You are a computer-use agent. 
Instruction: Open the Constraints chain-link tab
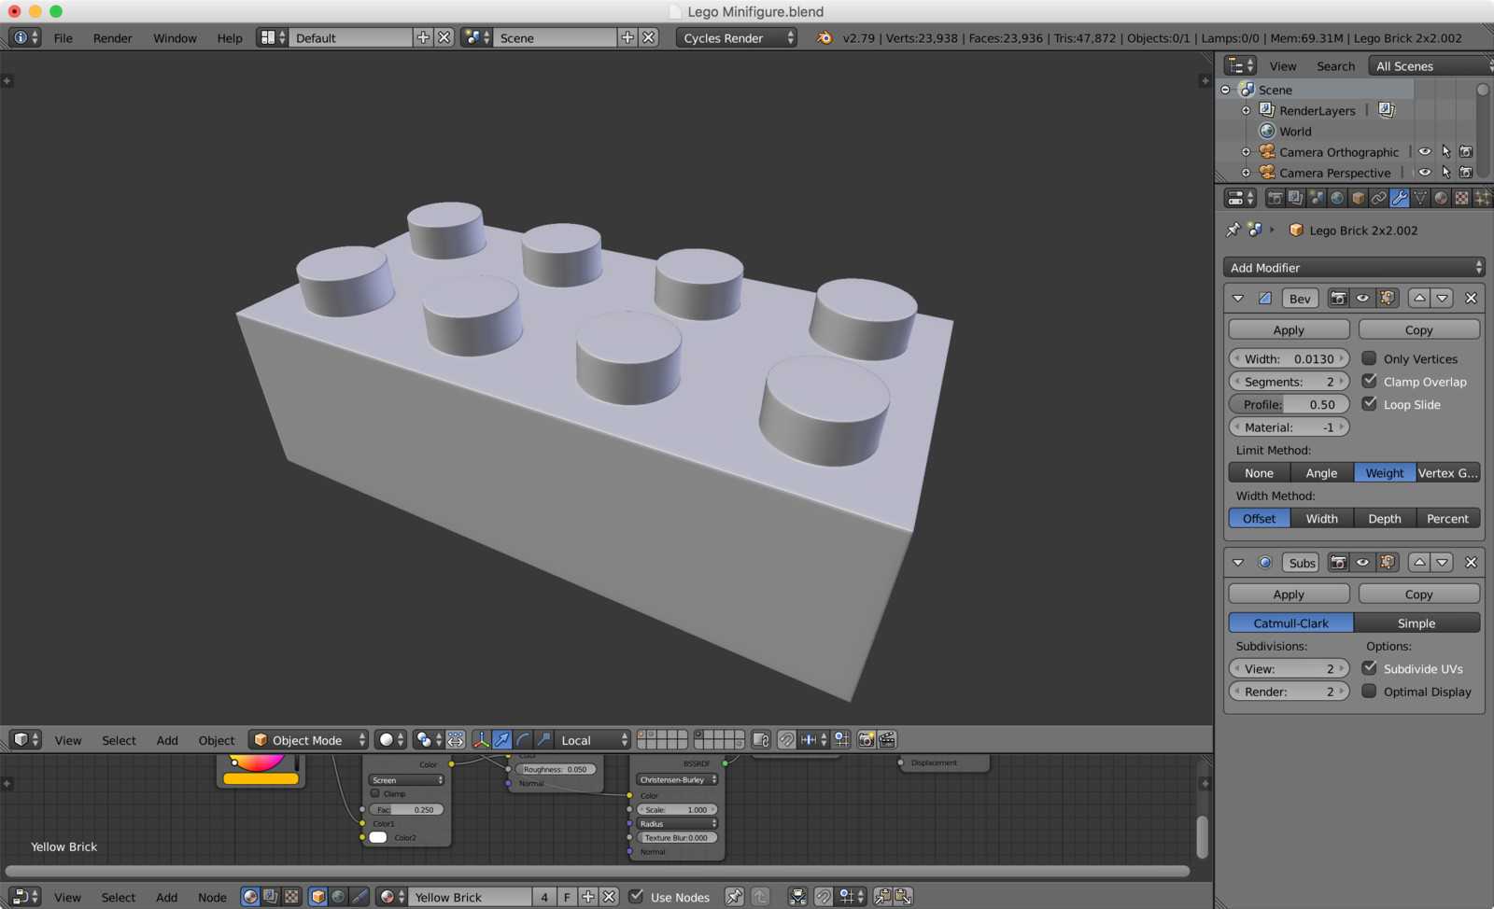pyautogui.click(x=1378, y=198)
